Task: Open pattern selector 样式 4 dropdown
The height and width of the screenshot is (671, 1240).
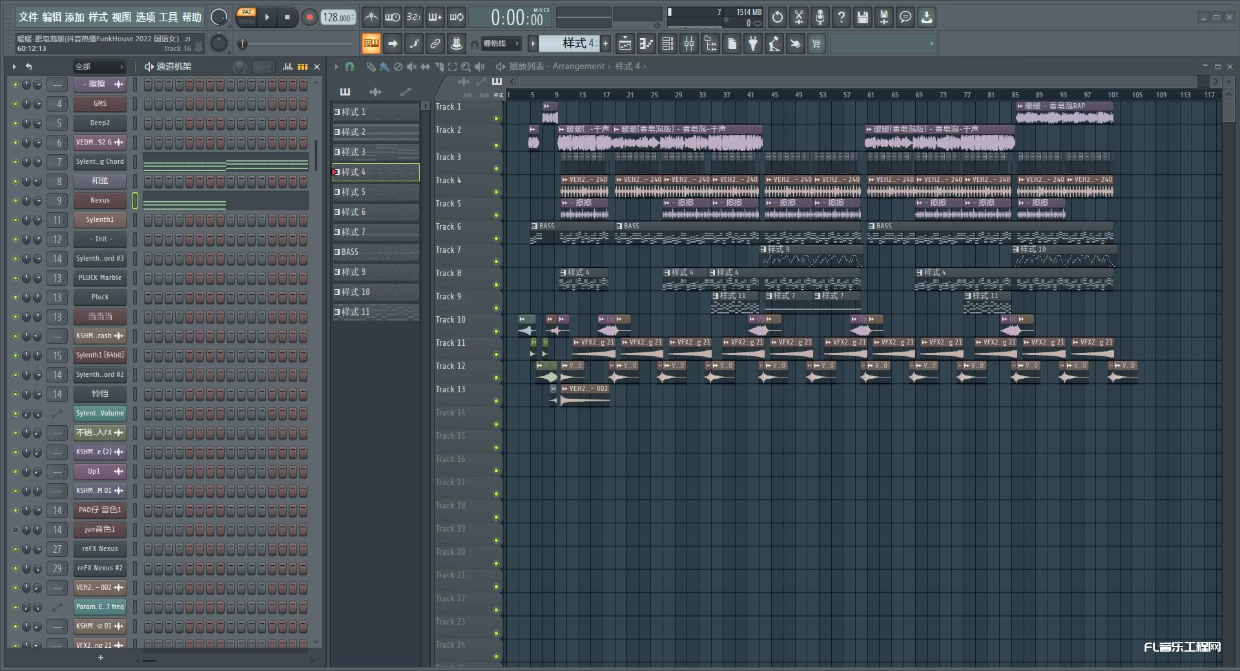Action: point(570,43)
